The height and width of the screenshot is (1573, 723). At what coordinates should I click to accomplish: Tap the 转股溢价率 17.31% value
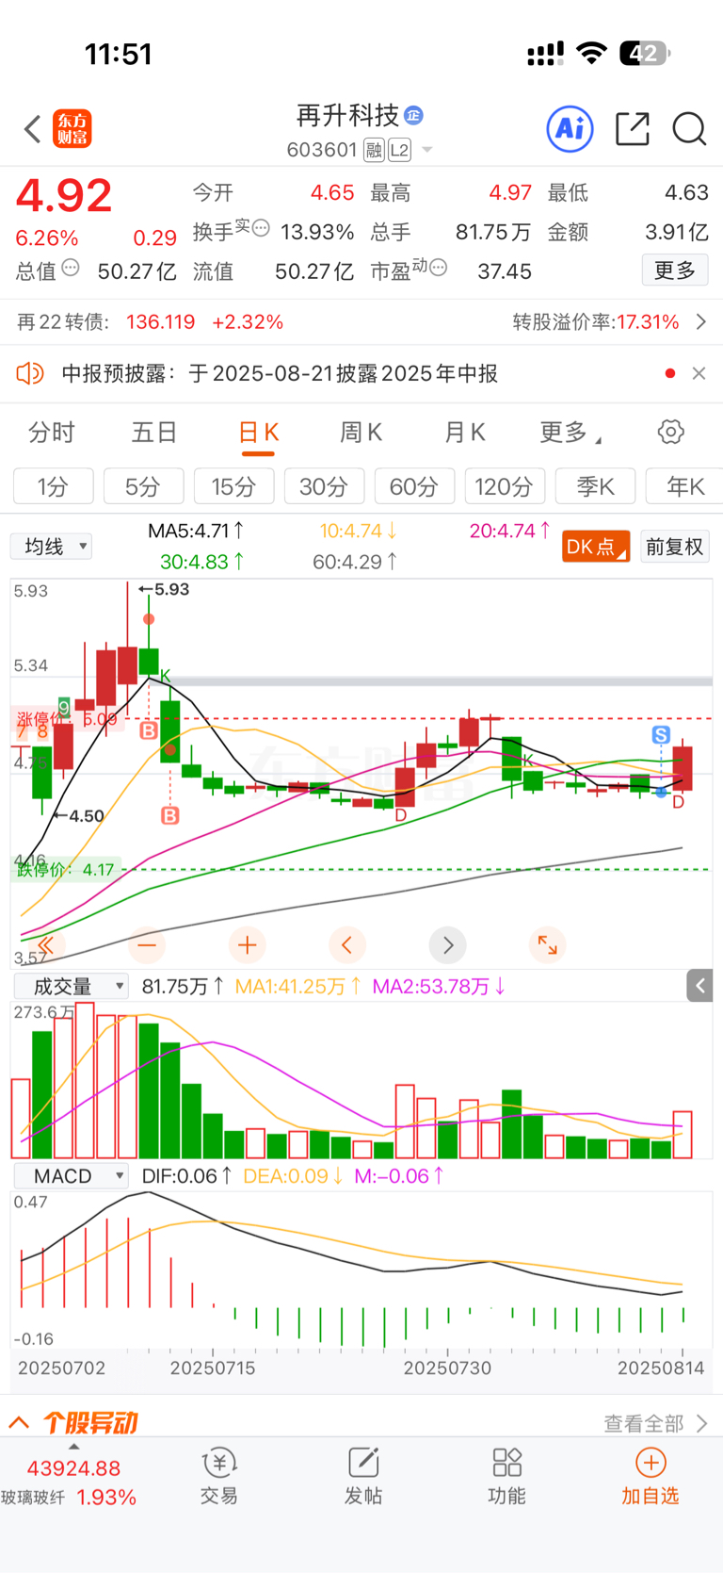tap(648, 322)
